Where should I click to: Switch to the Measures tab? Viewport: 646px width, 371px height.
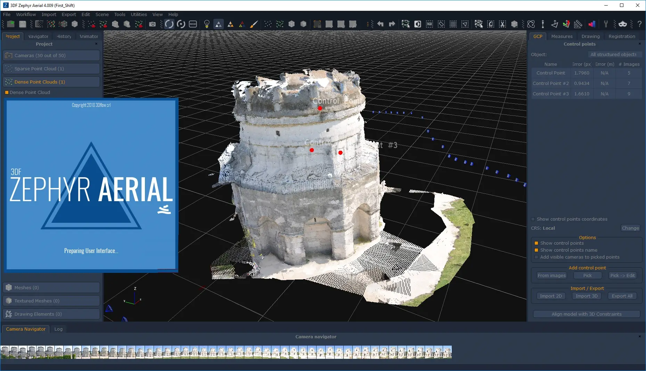(562, 36)
